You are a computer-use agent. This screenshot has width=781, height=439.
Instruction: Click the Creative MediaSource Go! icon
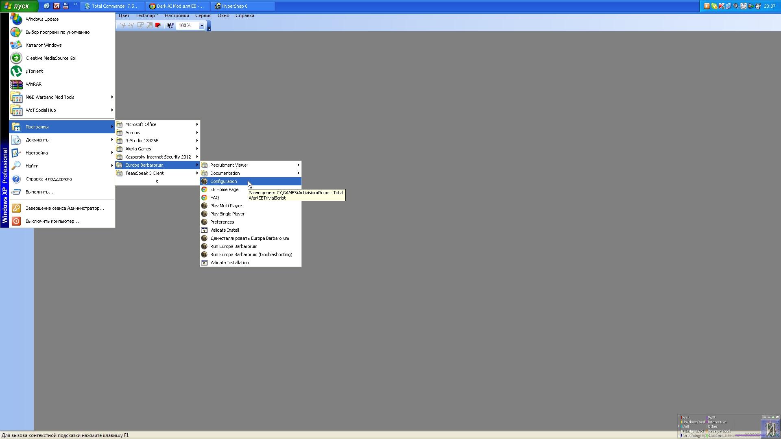point(16,58)
